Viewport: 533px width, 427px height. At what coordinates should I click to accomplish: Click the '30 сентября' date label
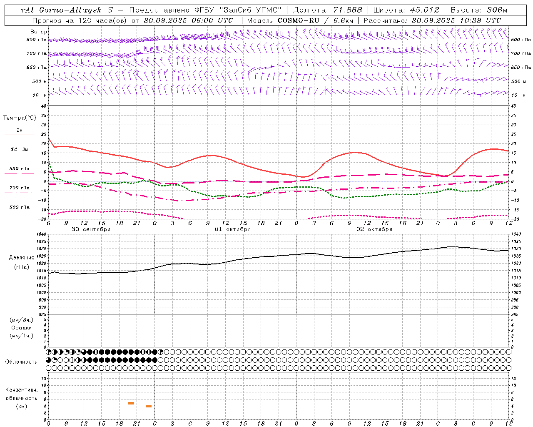pos(91,229)
